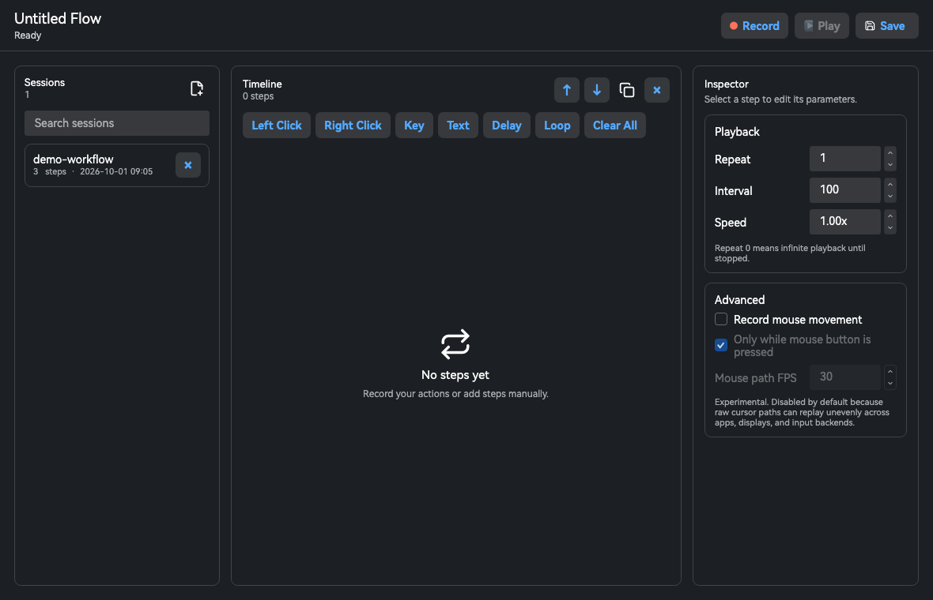Decrease the Repeat count with the down arrow

coord(890,164)
